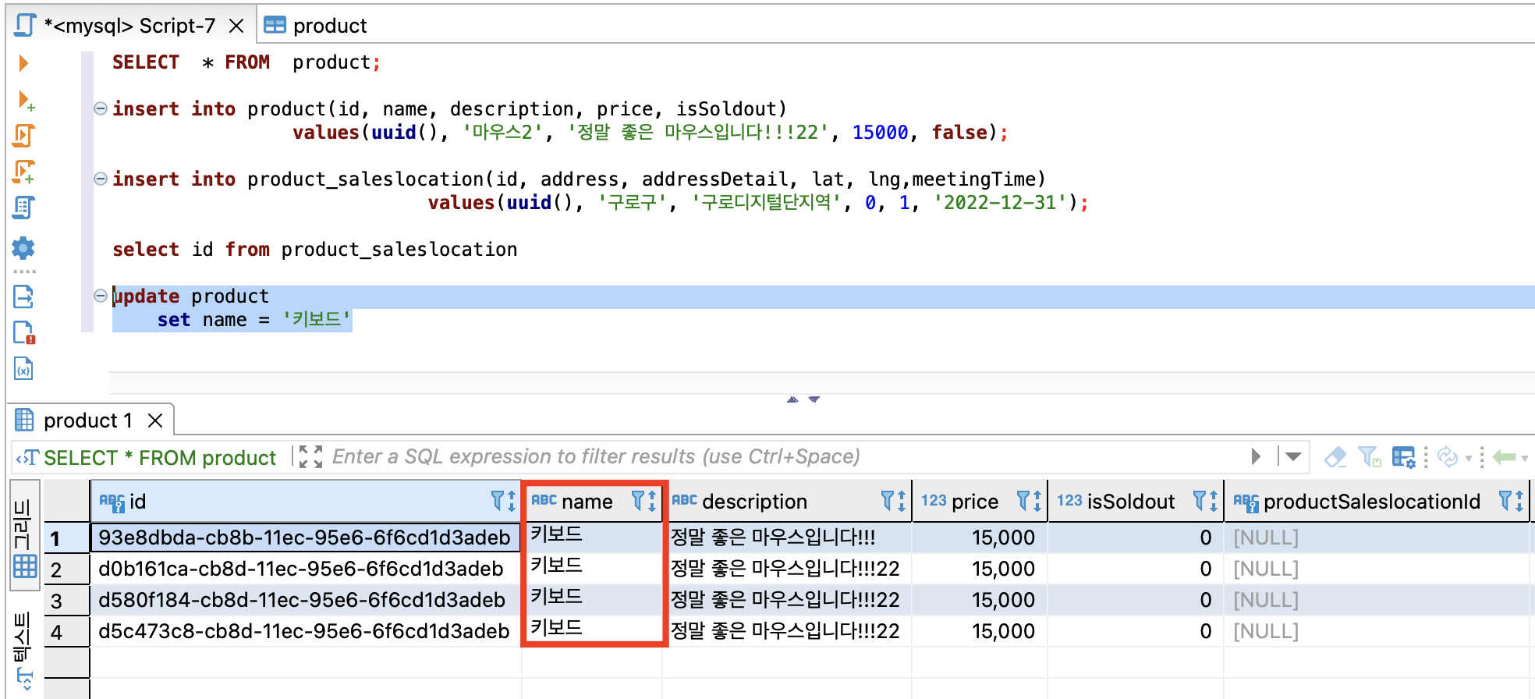Sort the id column arrows
Screen dimensions: 1535x699
512,502
